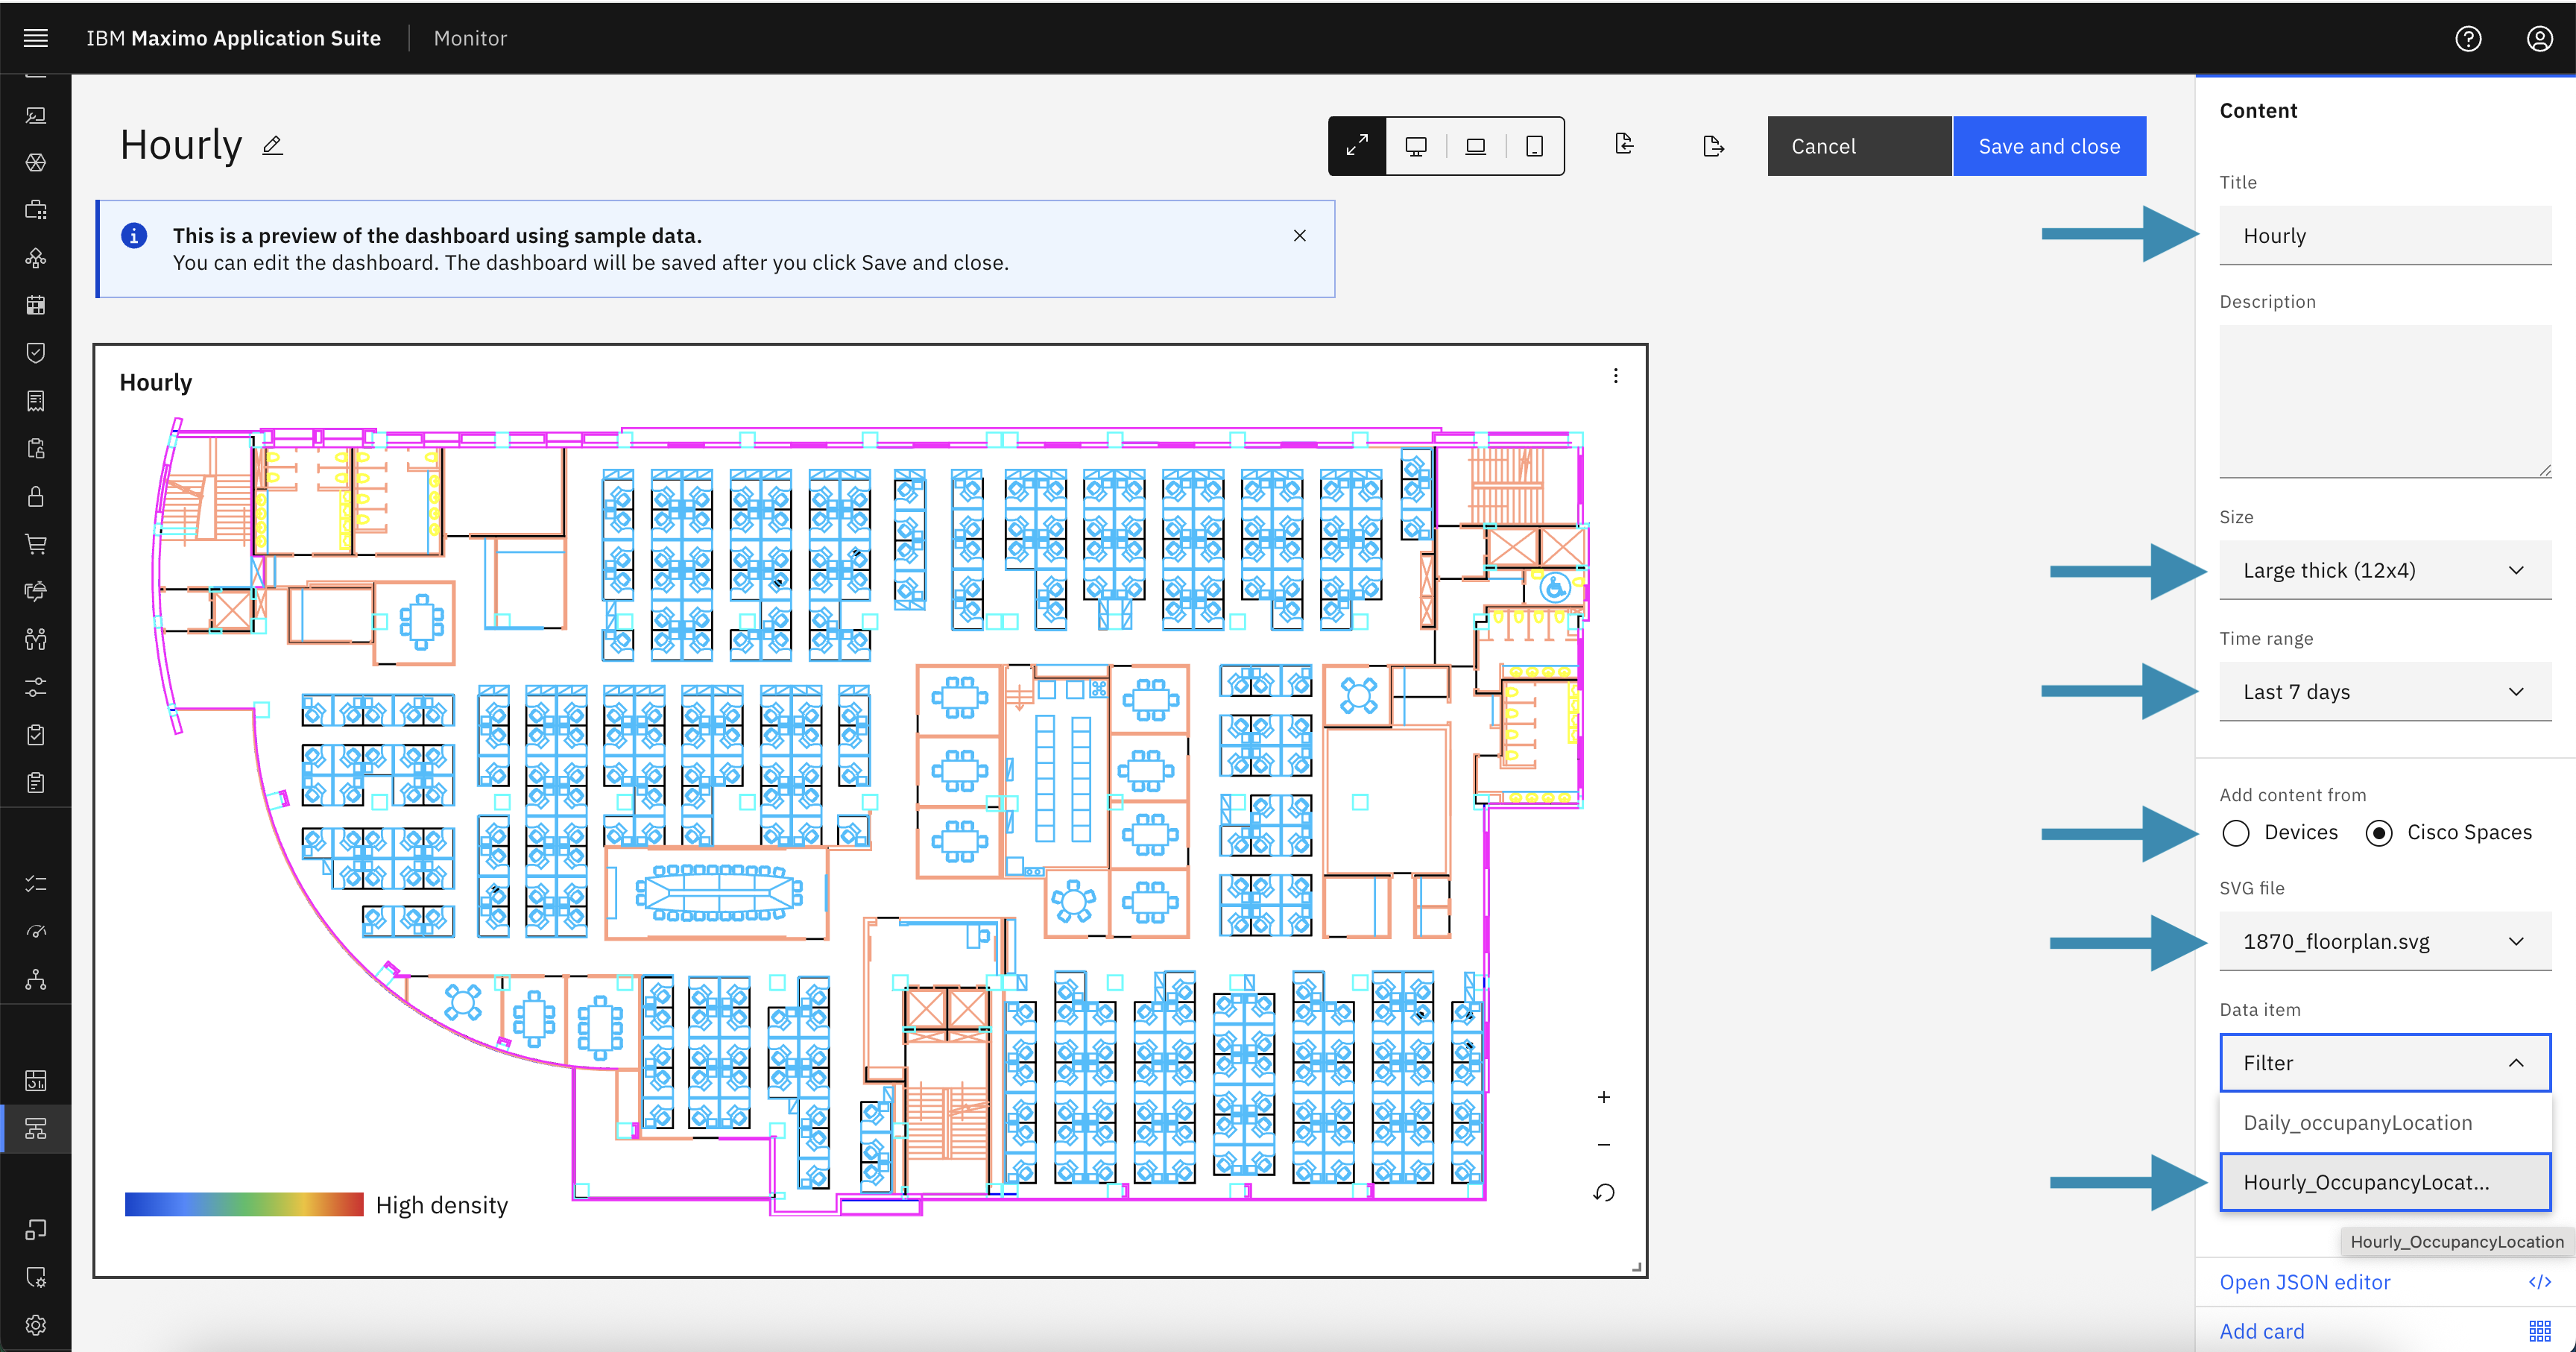
Task: Select the Devices radio button
Action: click(2235, 833)
